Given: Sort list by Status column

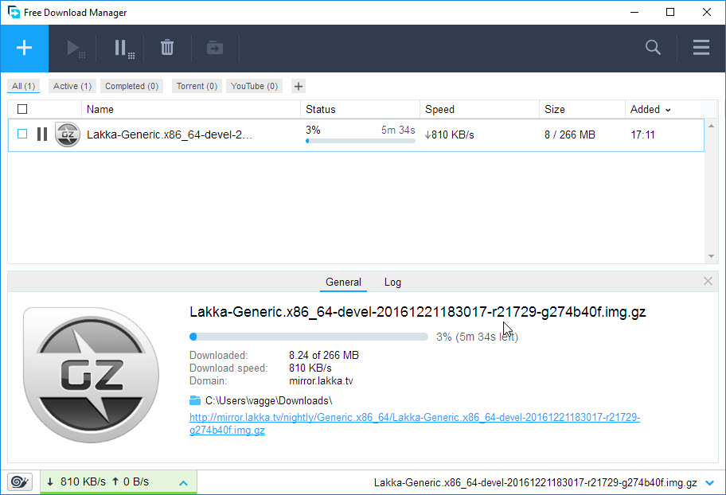Looking at the screenshot, I should [320, 109].
